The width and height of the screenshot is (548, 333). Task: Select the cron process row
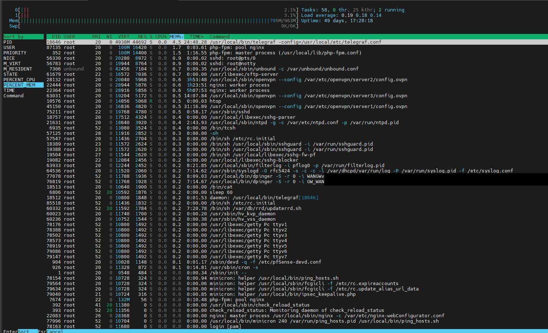coord(297,268)
